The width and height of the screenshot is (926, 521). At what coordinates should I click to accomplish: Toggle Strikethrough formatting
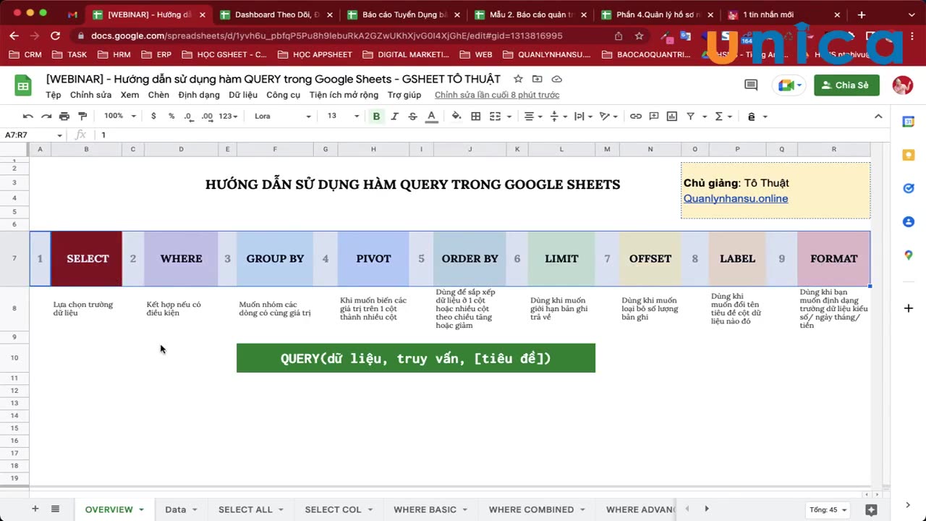pos(412,117)
